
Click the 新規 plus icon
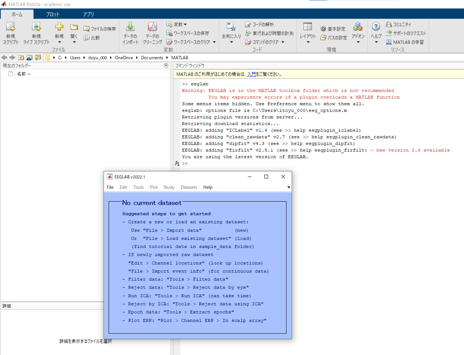(59, 27)
